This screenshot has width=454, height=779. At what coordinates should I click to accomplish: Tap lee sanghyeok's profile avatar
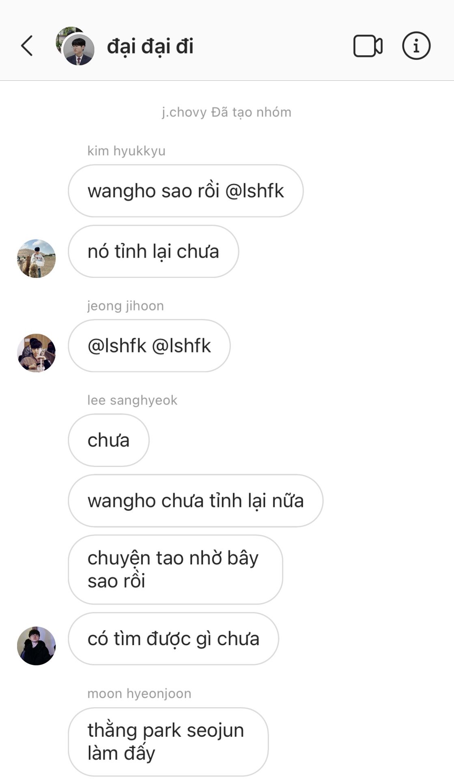point(37,646)
